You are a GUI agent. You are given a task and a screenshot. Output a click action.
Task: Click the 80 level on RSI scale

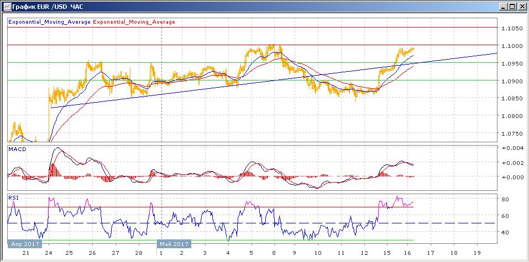504,199
